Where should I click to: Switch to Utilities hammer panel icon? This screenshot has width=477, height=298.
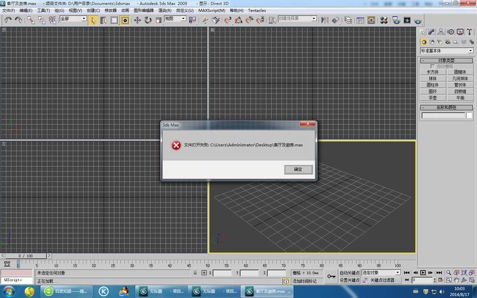tap(470, 32)
